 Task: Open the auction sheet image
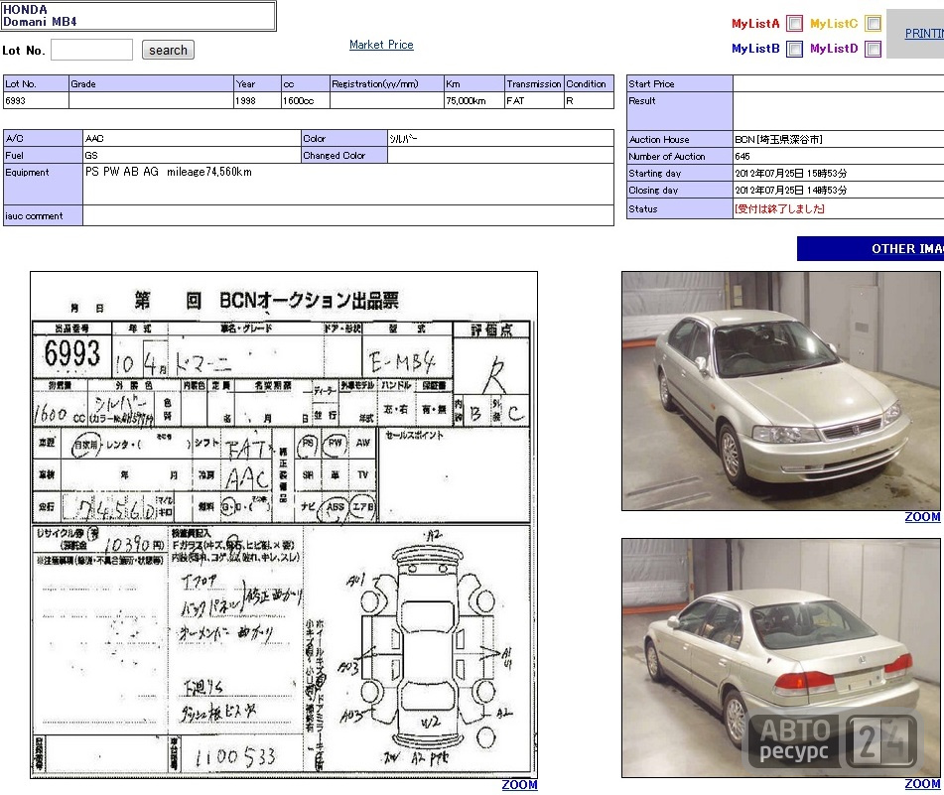pos(284,525)
